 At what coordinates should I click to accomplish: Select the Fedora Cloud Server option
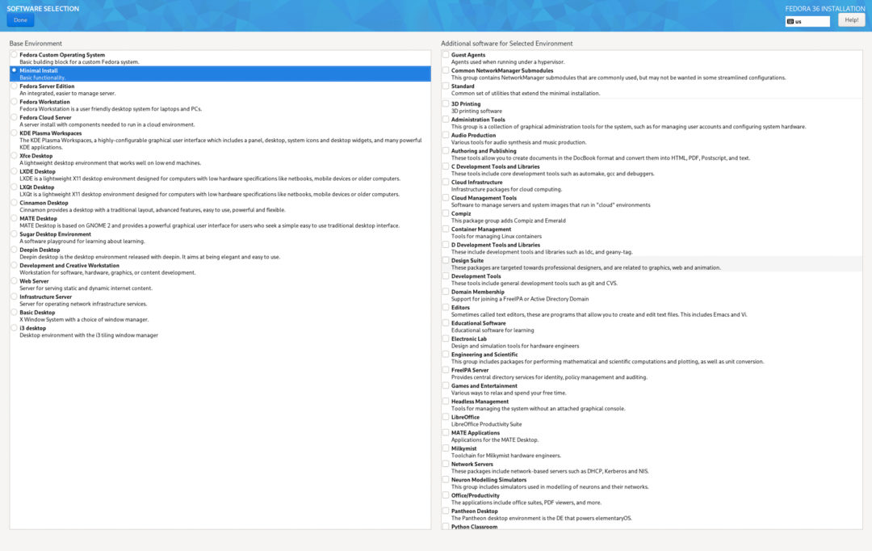click(x=14, y=117)
